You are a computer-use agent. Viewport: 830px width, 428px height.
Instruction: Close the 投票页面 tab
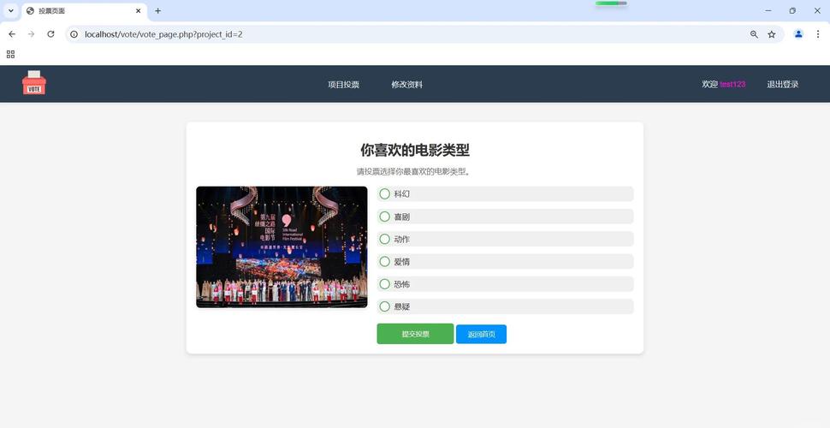pos(138,10)
